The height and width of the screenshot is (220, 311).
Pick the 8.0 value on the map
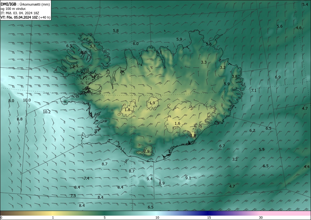[11, 101]
